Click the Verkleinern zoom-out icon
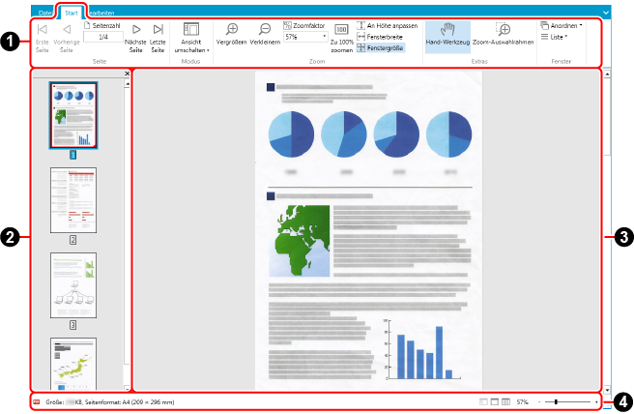The height and width of the screenshot is (414, 634). pyautogui.click(x=263, y=36)
